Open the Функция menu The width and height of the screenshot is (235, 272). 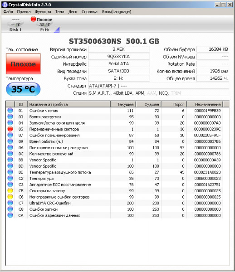point(43,12)
